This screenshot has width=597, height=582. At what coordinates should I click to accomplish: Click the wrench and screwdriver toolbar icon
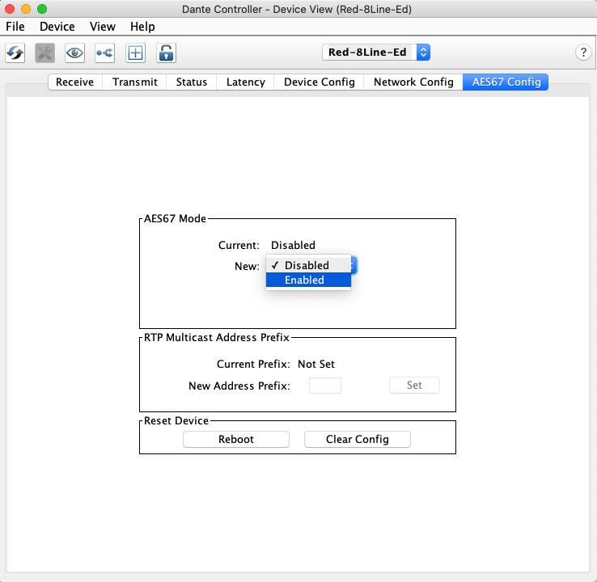[45, 53]
